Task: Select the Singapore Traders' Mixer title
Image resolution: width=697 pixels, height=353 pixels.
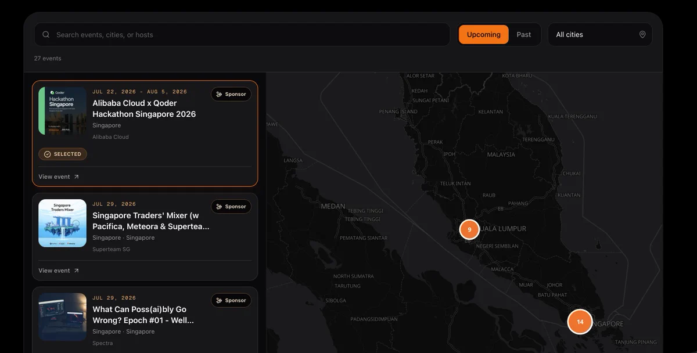Action: (x=151, y=221)
